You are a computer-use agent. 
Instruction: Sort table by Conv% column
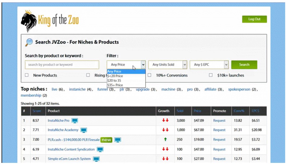(x=239, y=111)
